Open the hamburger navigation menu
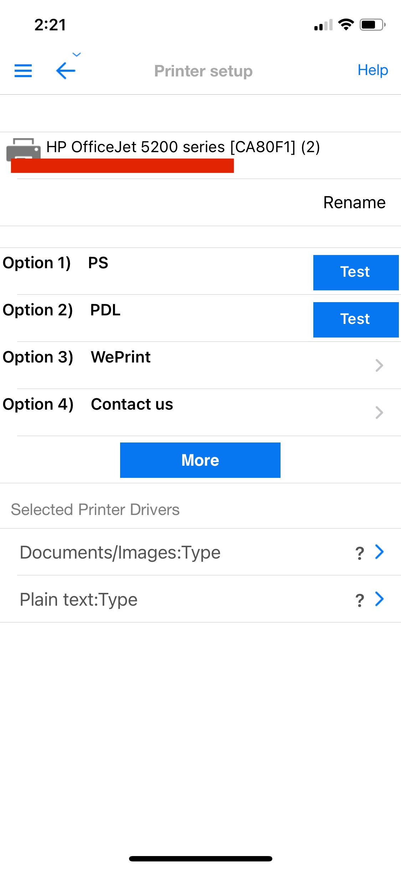 [23, 70]
